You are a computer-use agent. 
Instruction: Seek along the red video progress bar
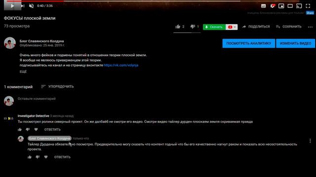click(x=35, y=1)
